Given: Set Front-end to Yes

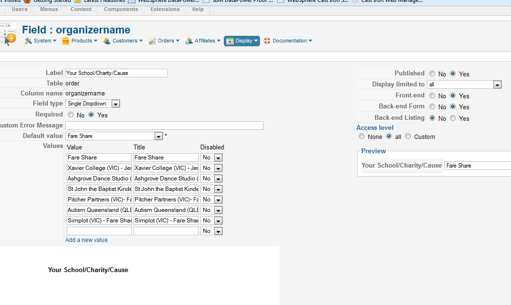Looking at the screenshot, I should [x=453, y=95].
